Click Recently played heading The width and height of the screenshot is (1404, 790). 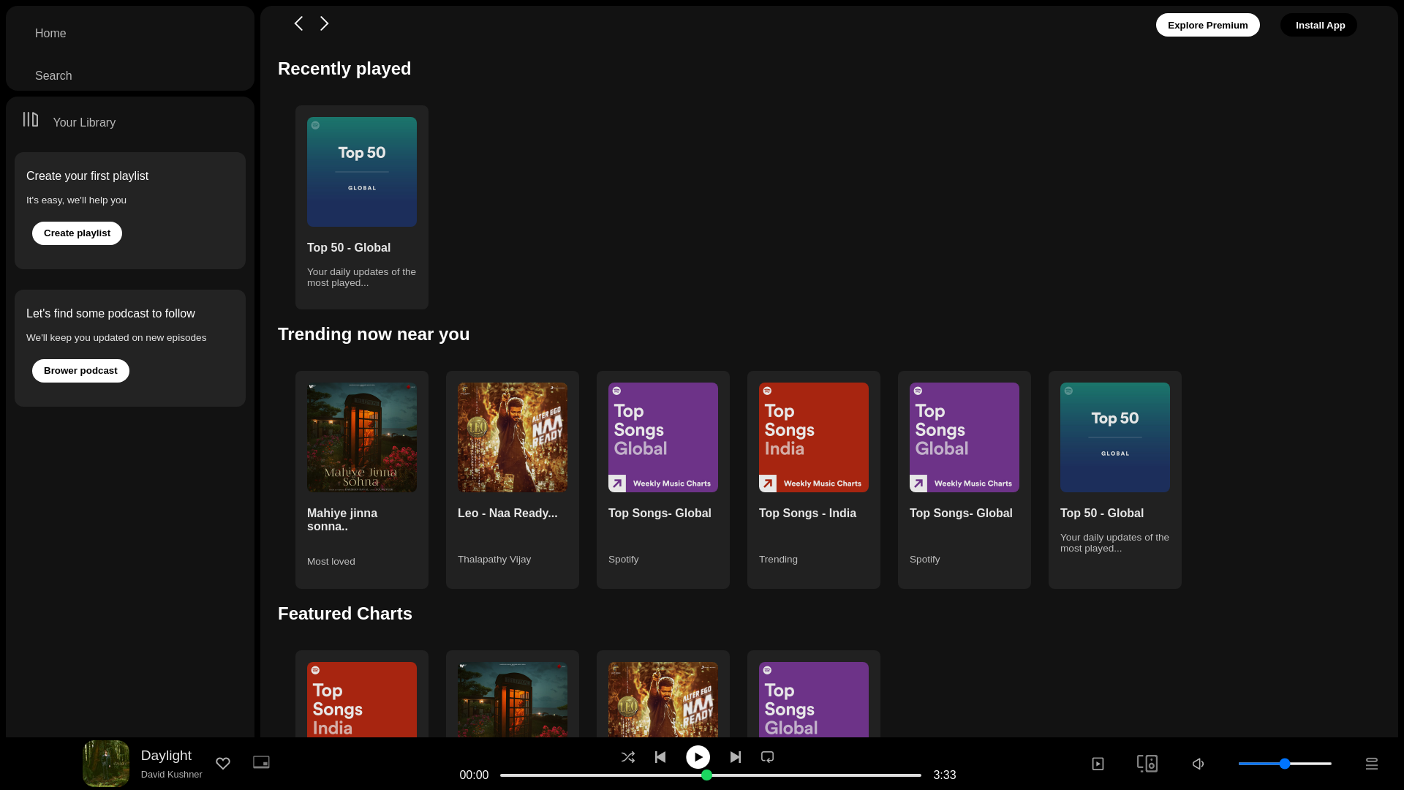tap(344, 69)
